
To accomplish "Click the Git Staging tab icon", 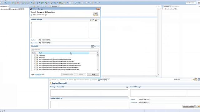I will click(x=99, y=80).
